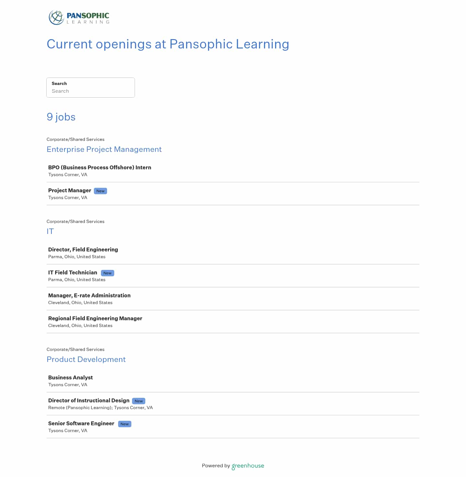Click New badge beside Senior Software Engineer

click(x=125, y=424)
